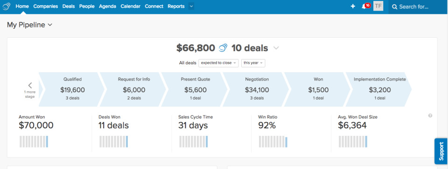Click the plus add-new icon
Viewport: 448px width, 169px height.
[353, 6]
